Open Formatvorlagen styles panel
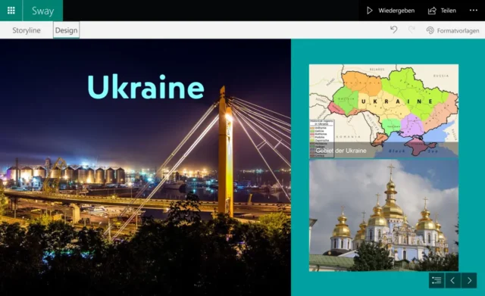Screen dimensions: 485x296 pyautogui.click(x=453, y=30)
